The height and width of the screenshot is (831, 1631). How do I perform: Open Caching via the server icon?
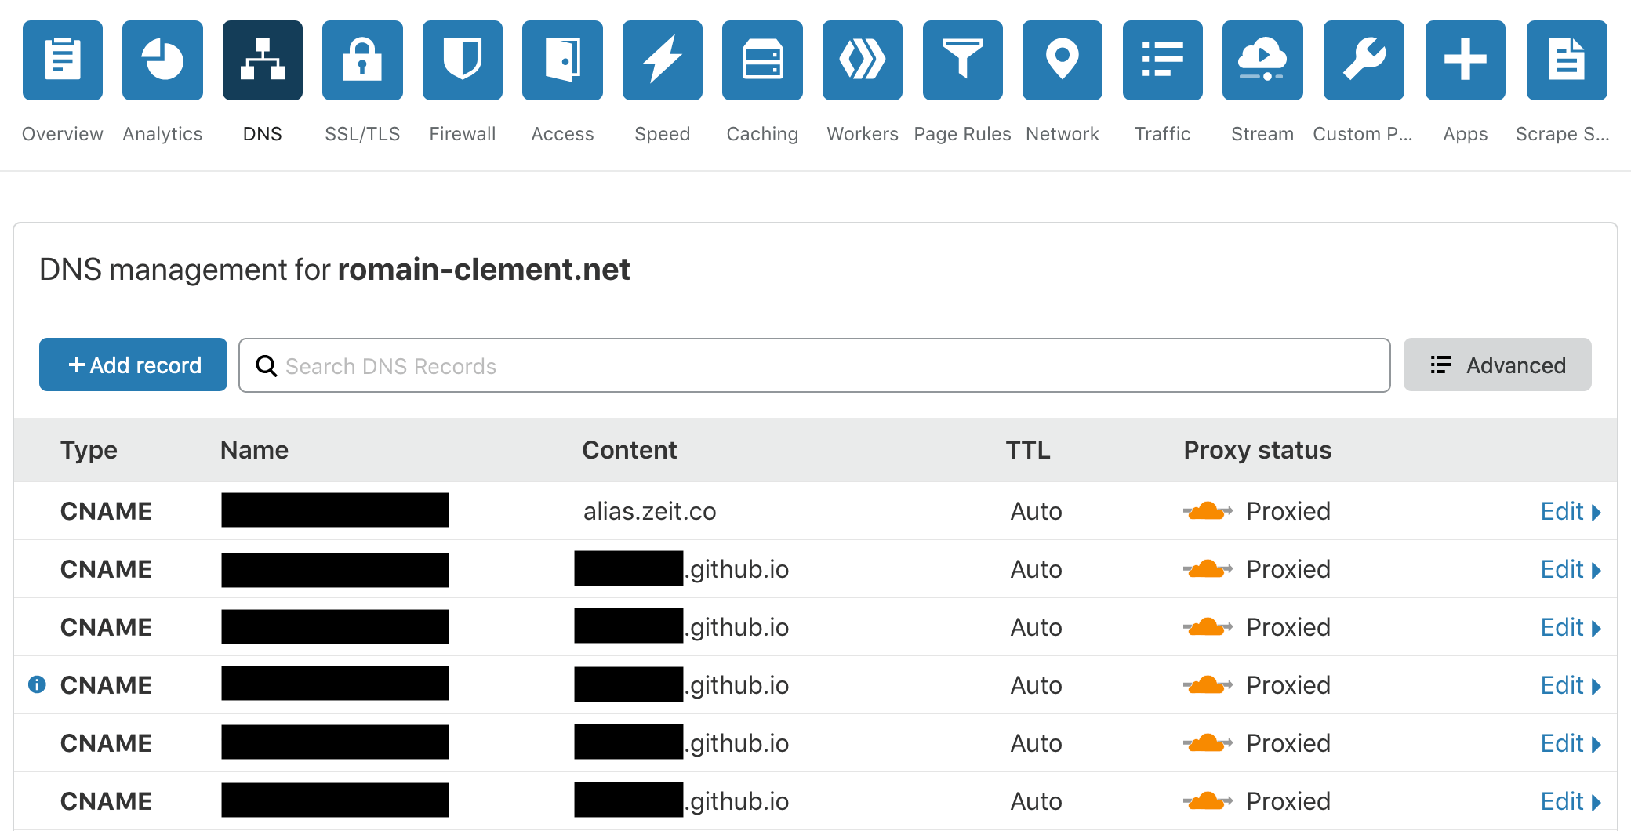click(761, 60)
